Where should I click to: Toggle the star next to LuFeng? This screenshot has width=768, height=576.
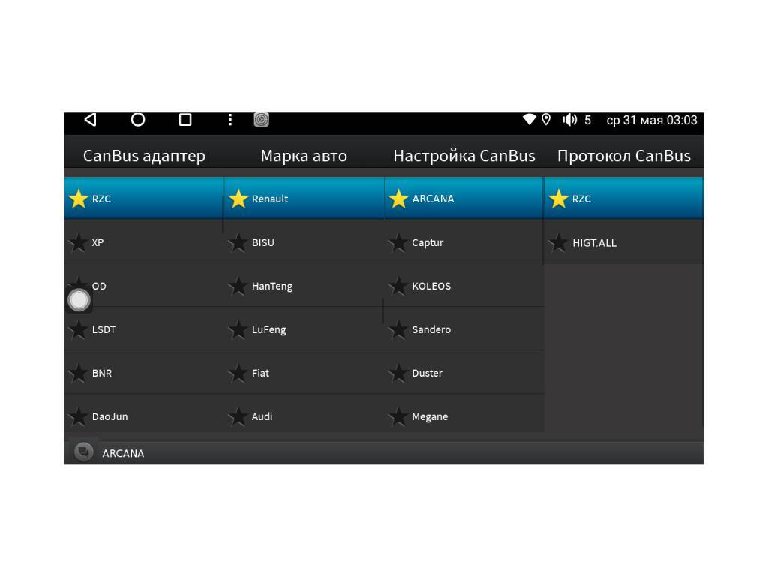pos(238,330)
